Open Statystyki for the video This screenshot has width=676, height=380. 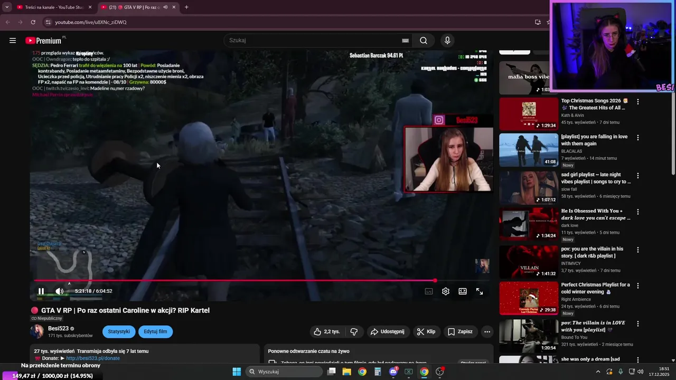tap(119, 331)
